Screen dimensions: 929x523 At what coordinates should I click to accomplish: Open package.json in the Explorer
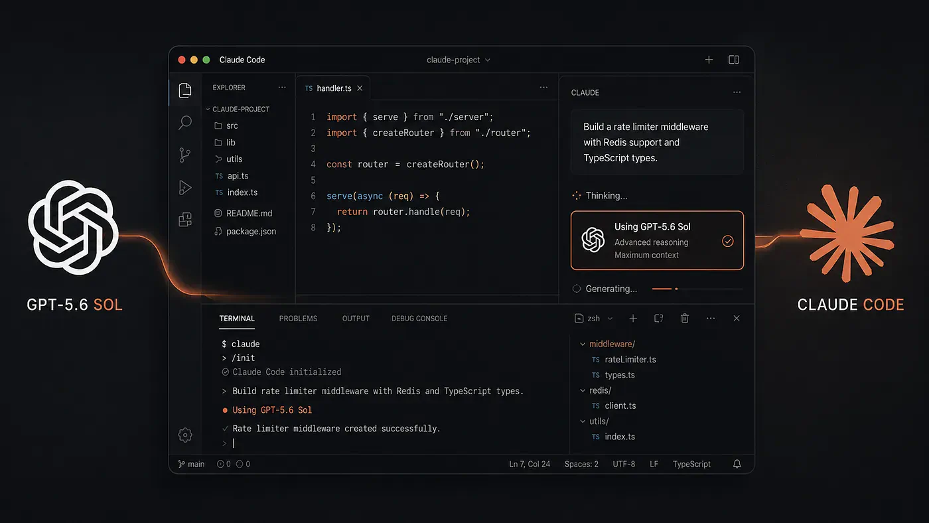pos(245,231)
